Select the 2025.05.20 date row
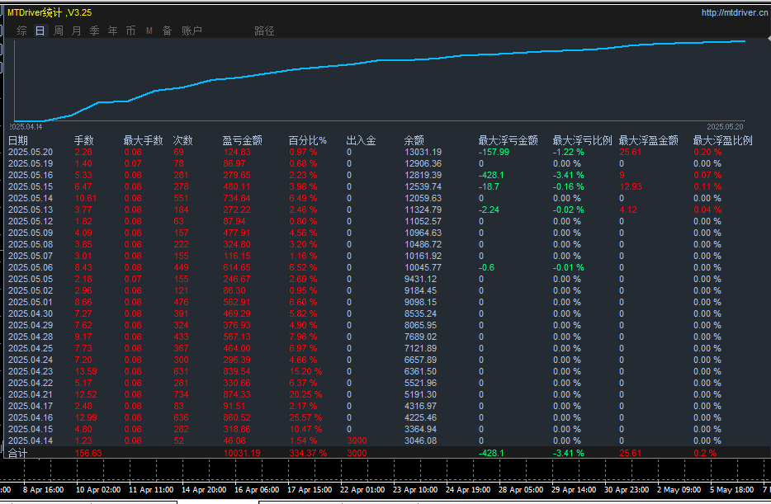771x504 pixels. (x=31, y=152)
